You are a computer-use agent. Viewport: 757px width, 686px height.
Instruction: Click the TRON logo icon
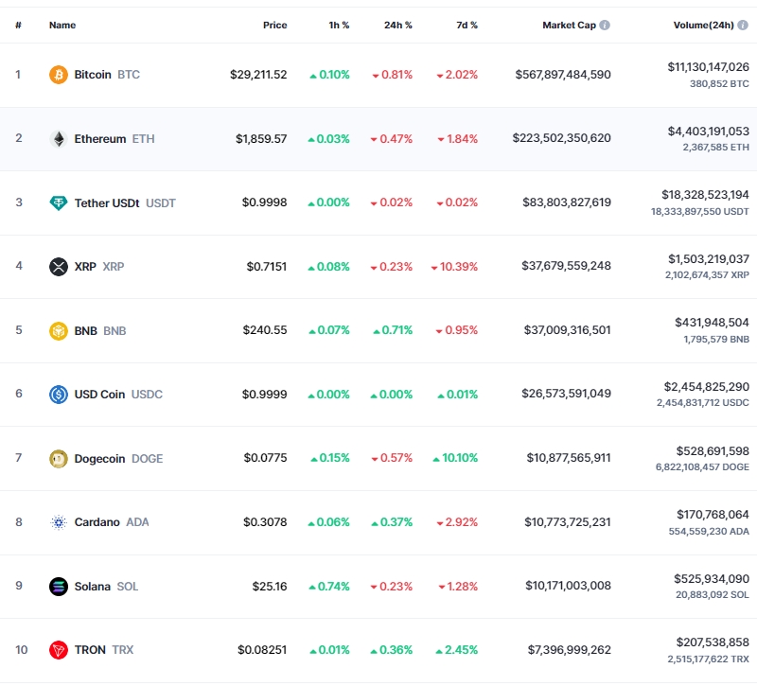coord(59,650)
